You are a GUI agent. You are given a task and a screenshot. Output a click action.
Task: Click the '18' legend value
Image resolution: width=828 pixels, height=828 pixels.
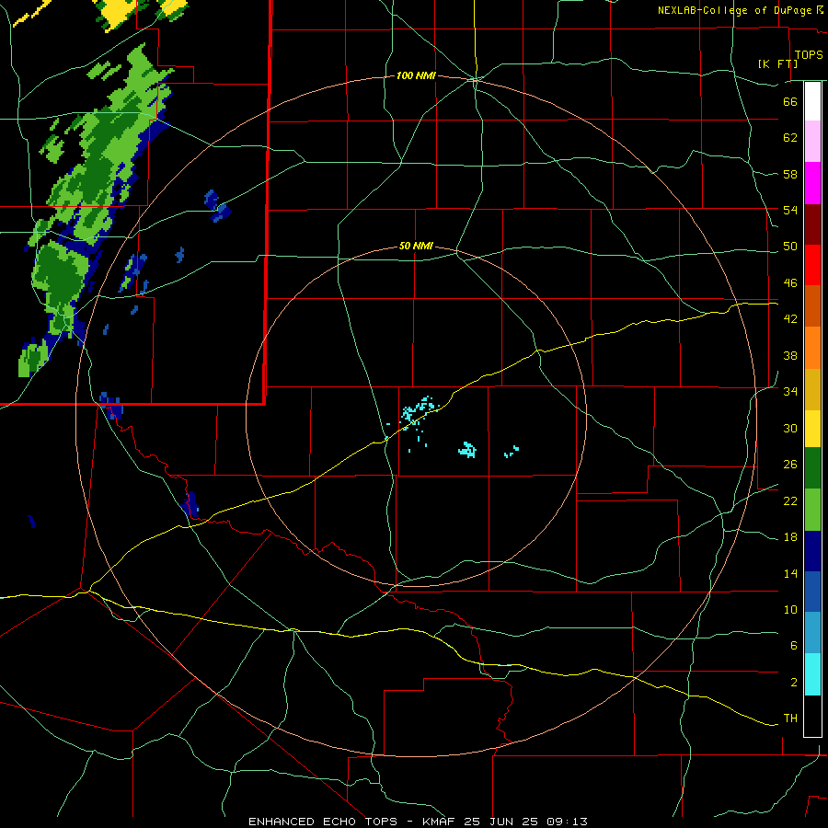[x=790, y=537]
